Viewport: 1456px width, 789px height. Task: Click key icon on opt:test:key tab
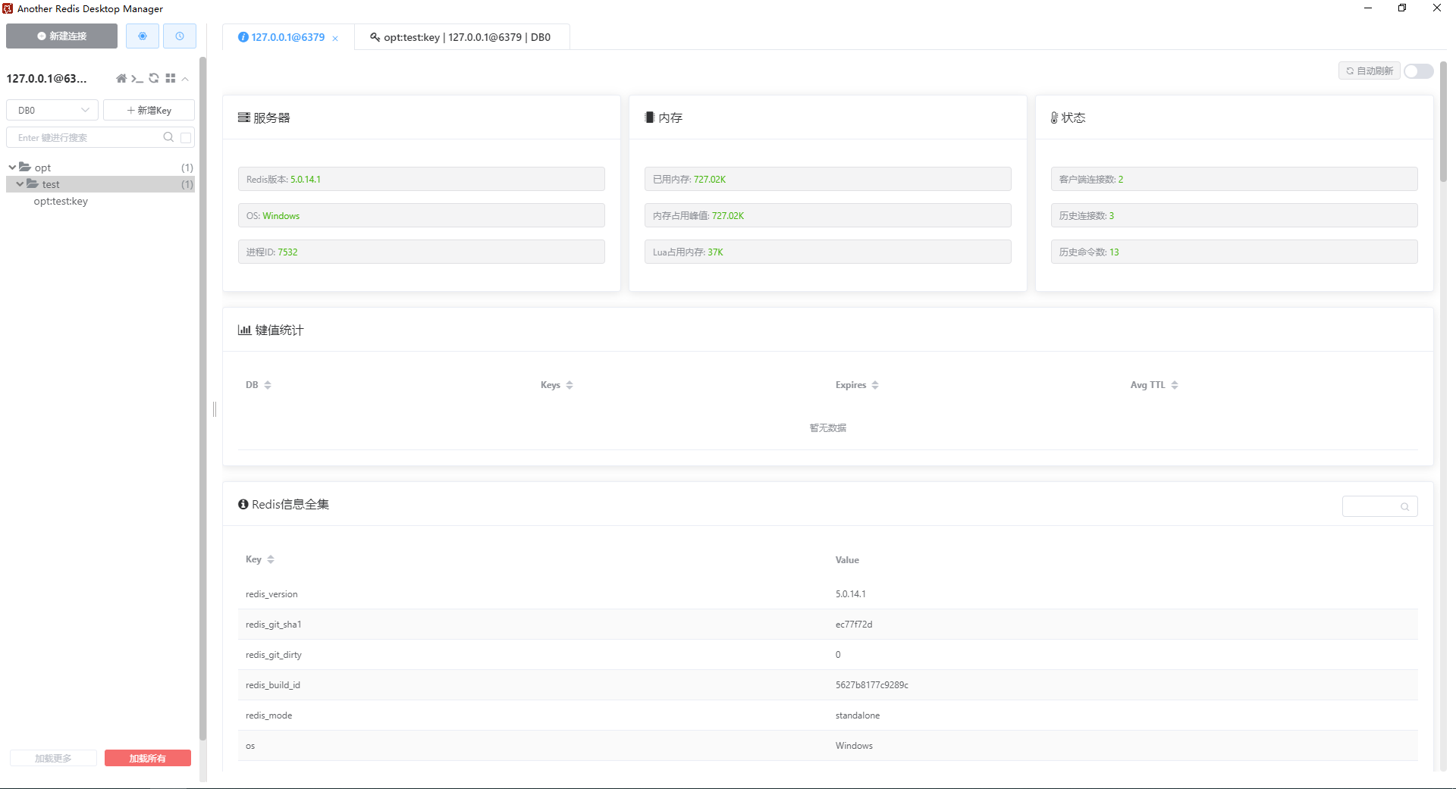coord(375,37)
